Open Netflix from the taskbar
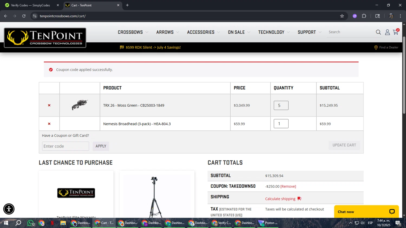Screen dimensions: 406x228 pos(52,223)
